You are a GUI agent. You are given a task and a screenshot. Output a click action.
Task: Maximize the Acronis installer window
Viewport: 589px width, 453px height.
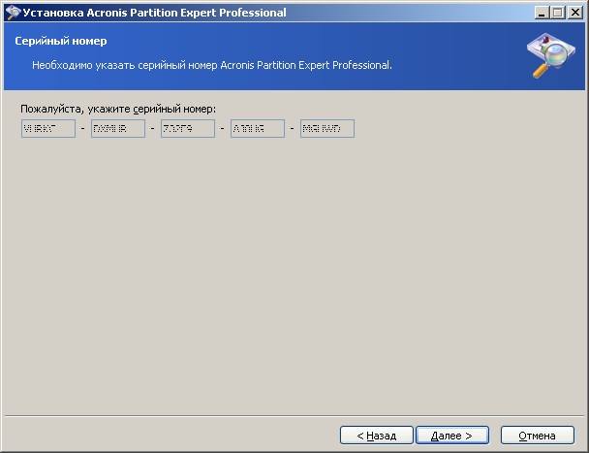tap(557, 13)
